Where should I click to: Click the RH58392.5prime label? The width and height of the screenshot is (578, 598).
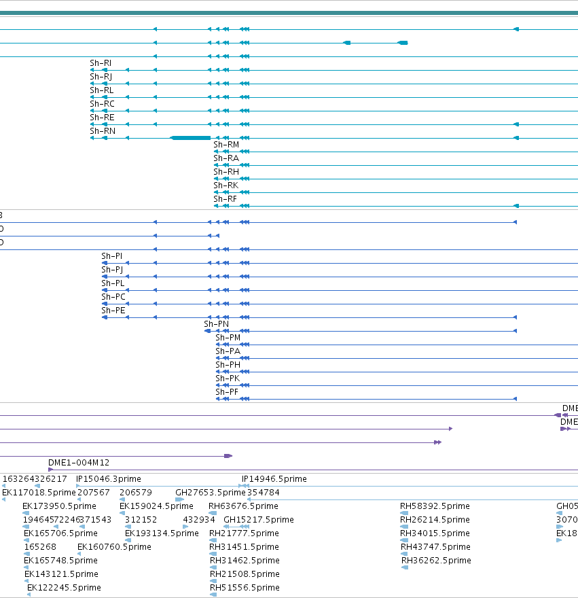coord(435,506)
